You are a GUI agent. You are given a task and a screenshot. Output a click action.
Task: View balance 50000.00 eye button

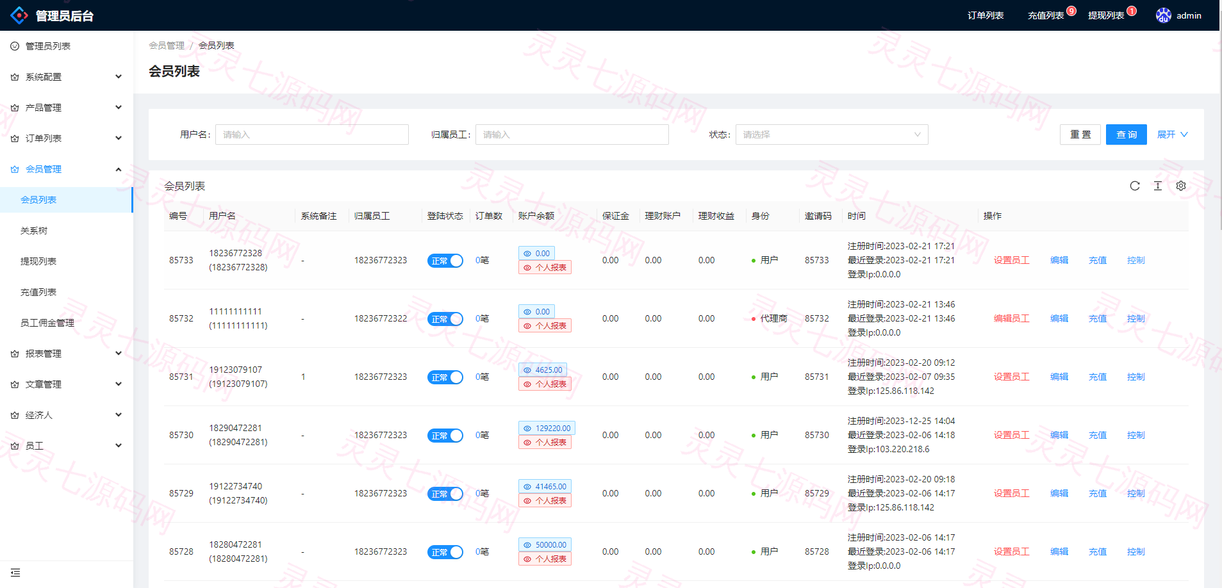(x=545, y=544)
